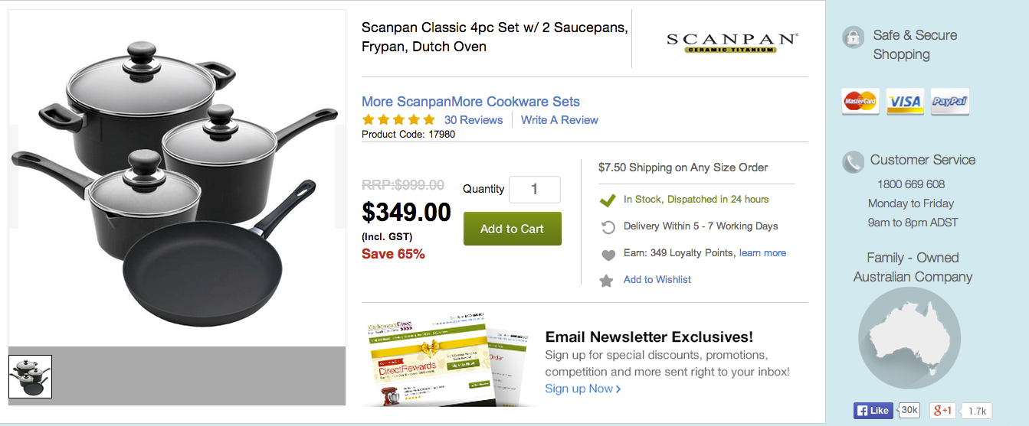
Task: Click Sign up Now newsletter link
Action: 582,389
